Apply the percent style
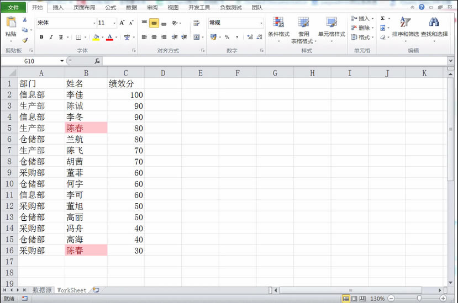The image size is (458, 303). click(227, 37)
